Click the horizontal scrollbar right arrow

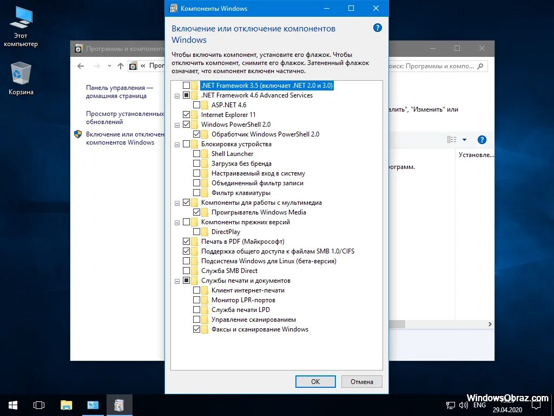(490, 324)
